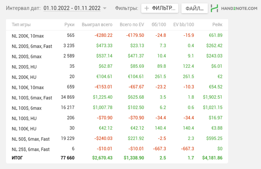This screenshot has width=261, height=169.
Task: Click the ФАЙЛ... button
Action: pyautogui.click(x=195, y=8)
